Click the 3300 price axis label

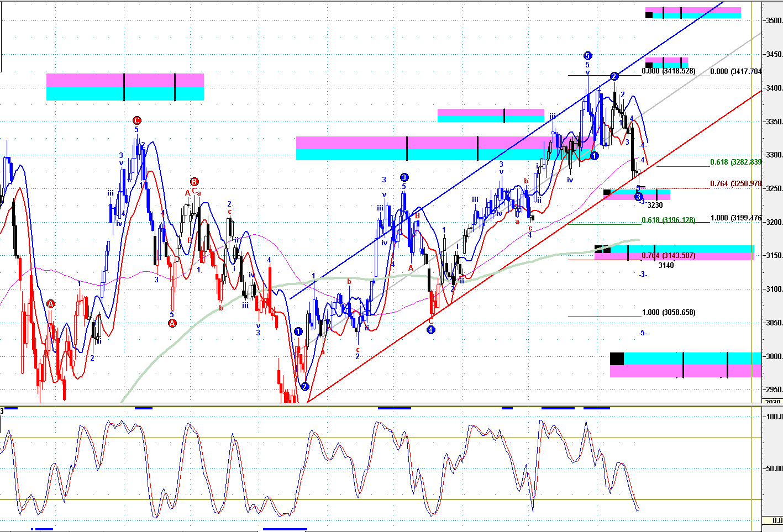(x=774, y=155)
